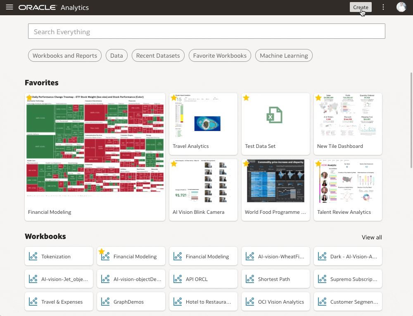Open the vertical three-dot page menu

coord(383,7)
